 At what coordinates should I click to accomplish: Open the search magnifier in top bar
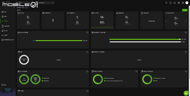(x=166, y=3)
